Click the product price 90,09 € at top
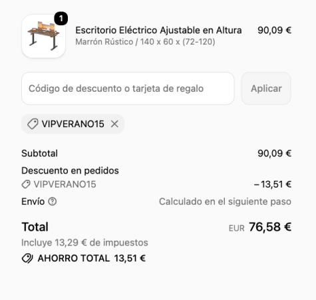The height and width of the screenshot is (300, 316). pyautogui.click(x=274, y=31)
